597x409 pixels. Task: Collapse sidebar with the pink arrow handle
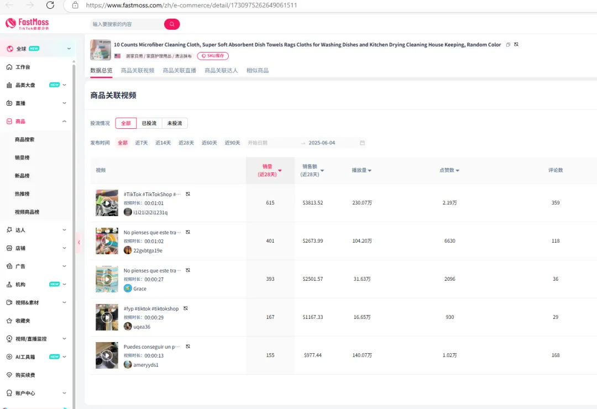[79, 242]
